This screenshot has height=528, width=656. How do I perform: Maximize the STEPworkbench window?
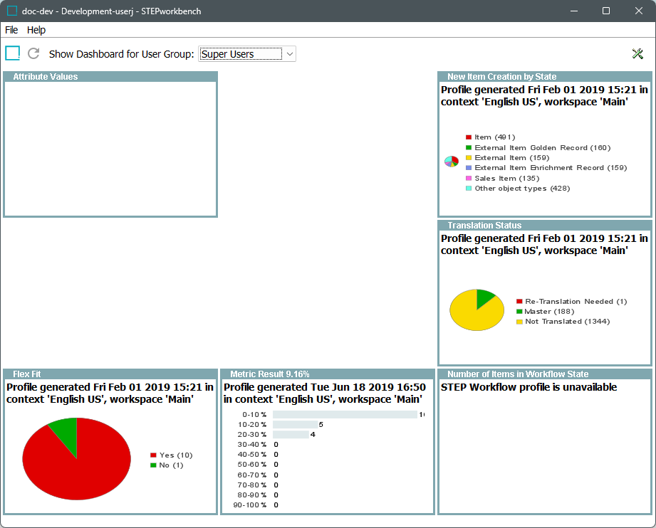coord(606,11)
